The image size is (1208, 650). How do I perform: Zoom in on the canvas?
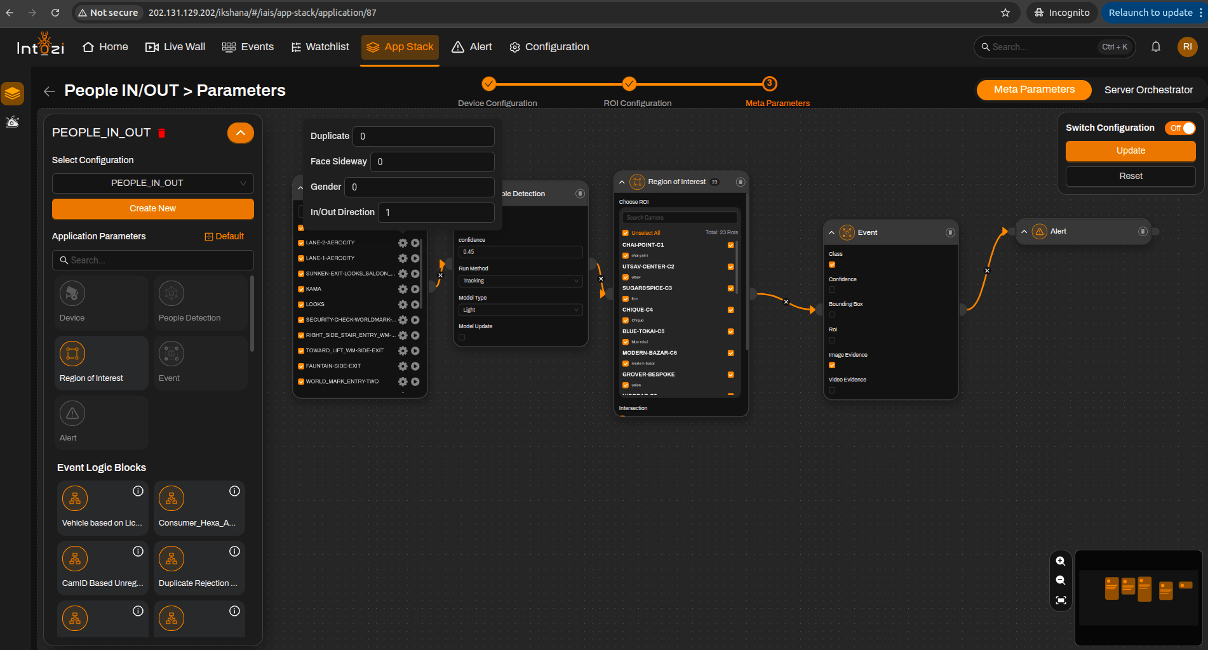pyautogui.click(x=1061, y=561)
